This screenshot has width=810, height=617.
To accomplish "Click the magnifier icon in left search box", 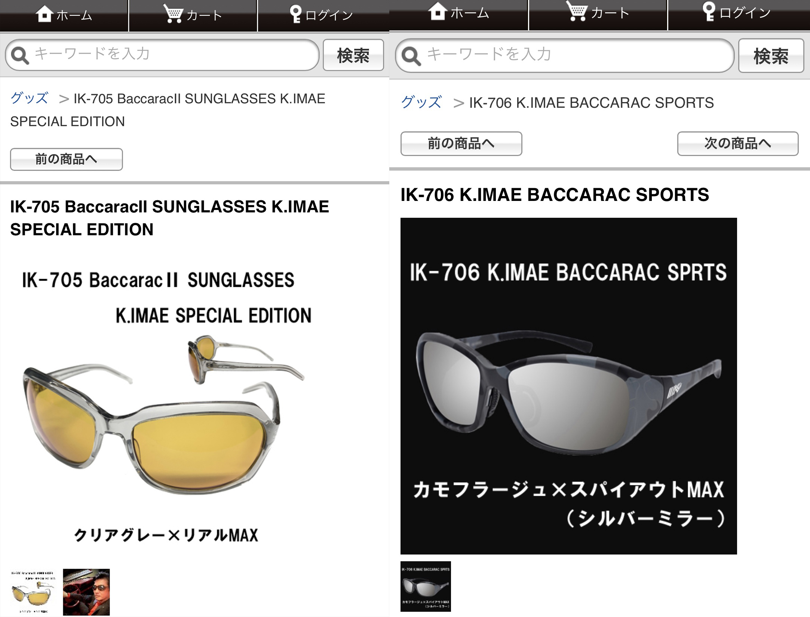I will (20, 56).
